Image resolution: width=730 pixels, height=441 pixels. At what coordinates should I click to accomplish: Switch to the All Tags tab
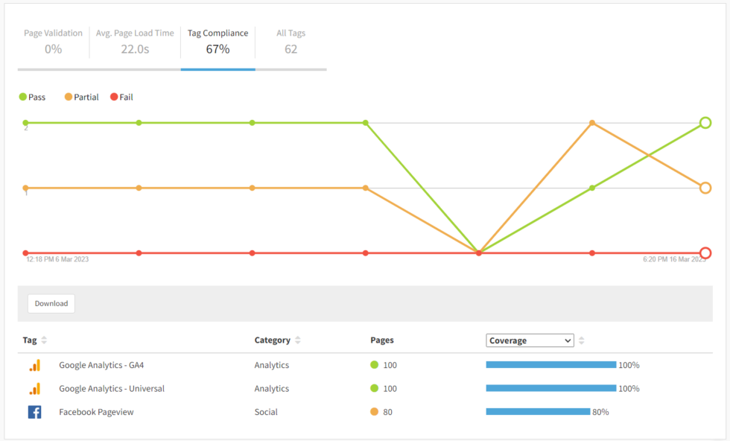tap(291, 40)
